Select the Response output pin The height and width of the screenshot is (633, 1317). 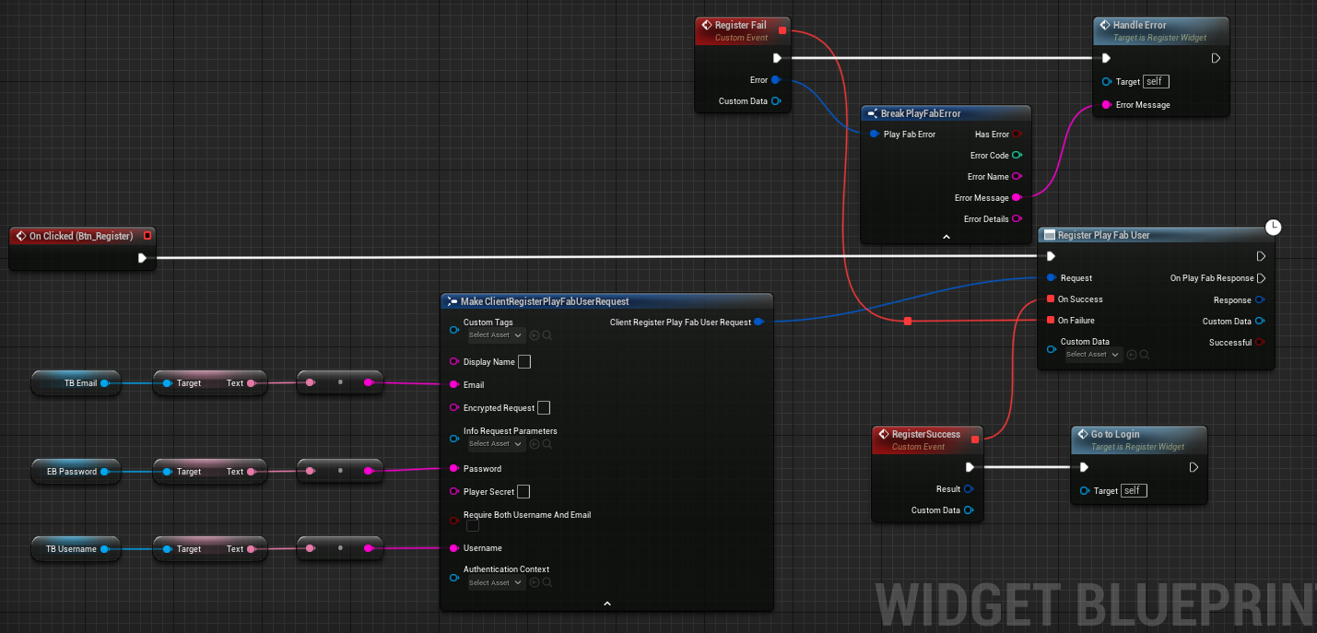click(x=1260, y=300)
